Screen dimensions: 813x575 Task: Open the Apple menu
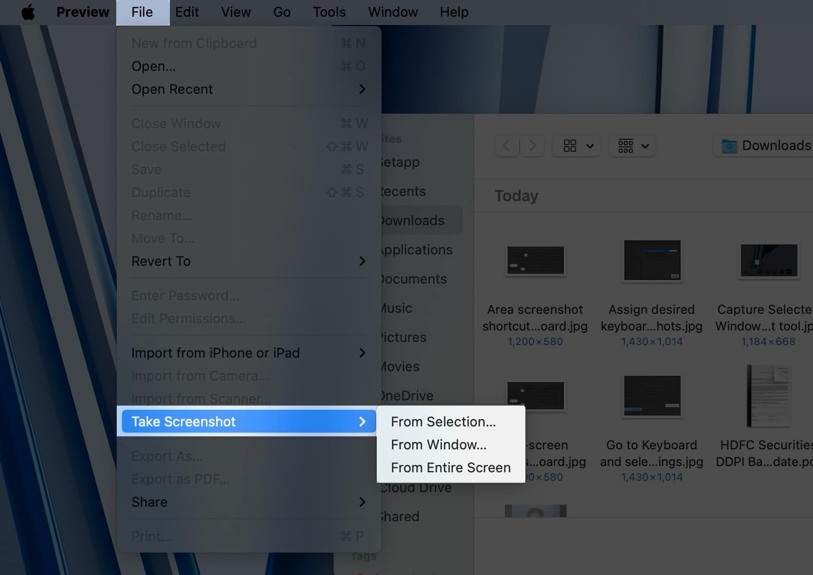click(x=28, y=12)
